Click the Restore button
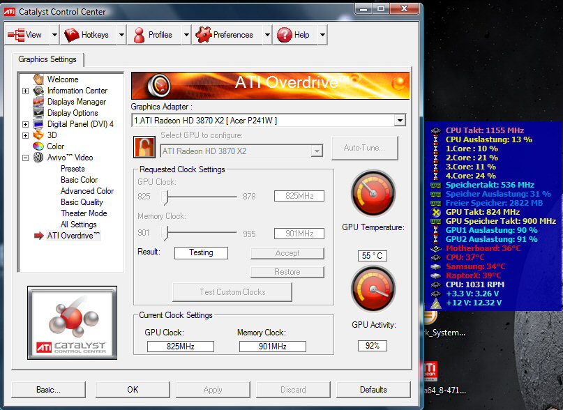Viewport: 563px width, 410px height. (287, 272)
